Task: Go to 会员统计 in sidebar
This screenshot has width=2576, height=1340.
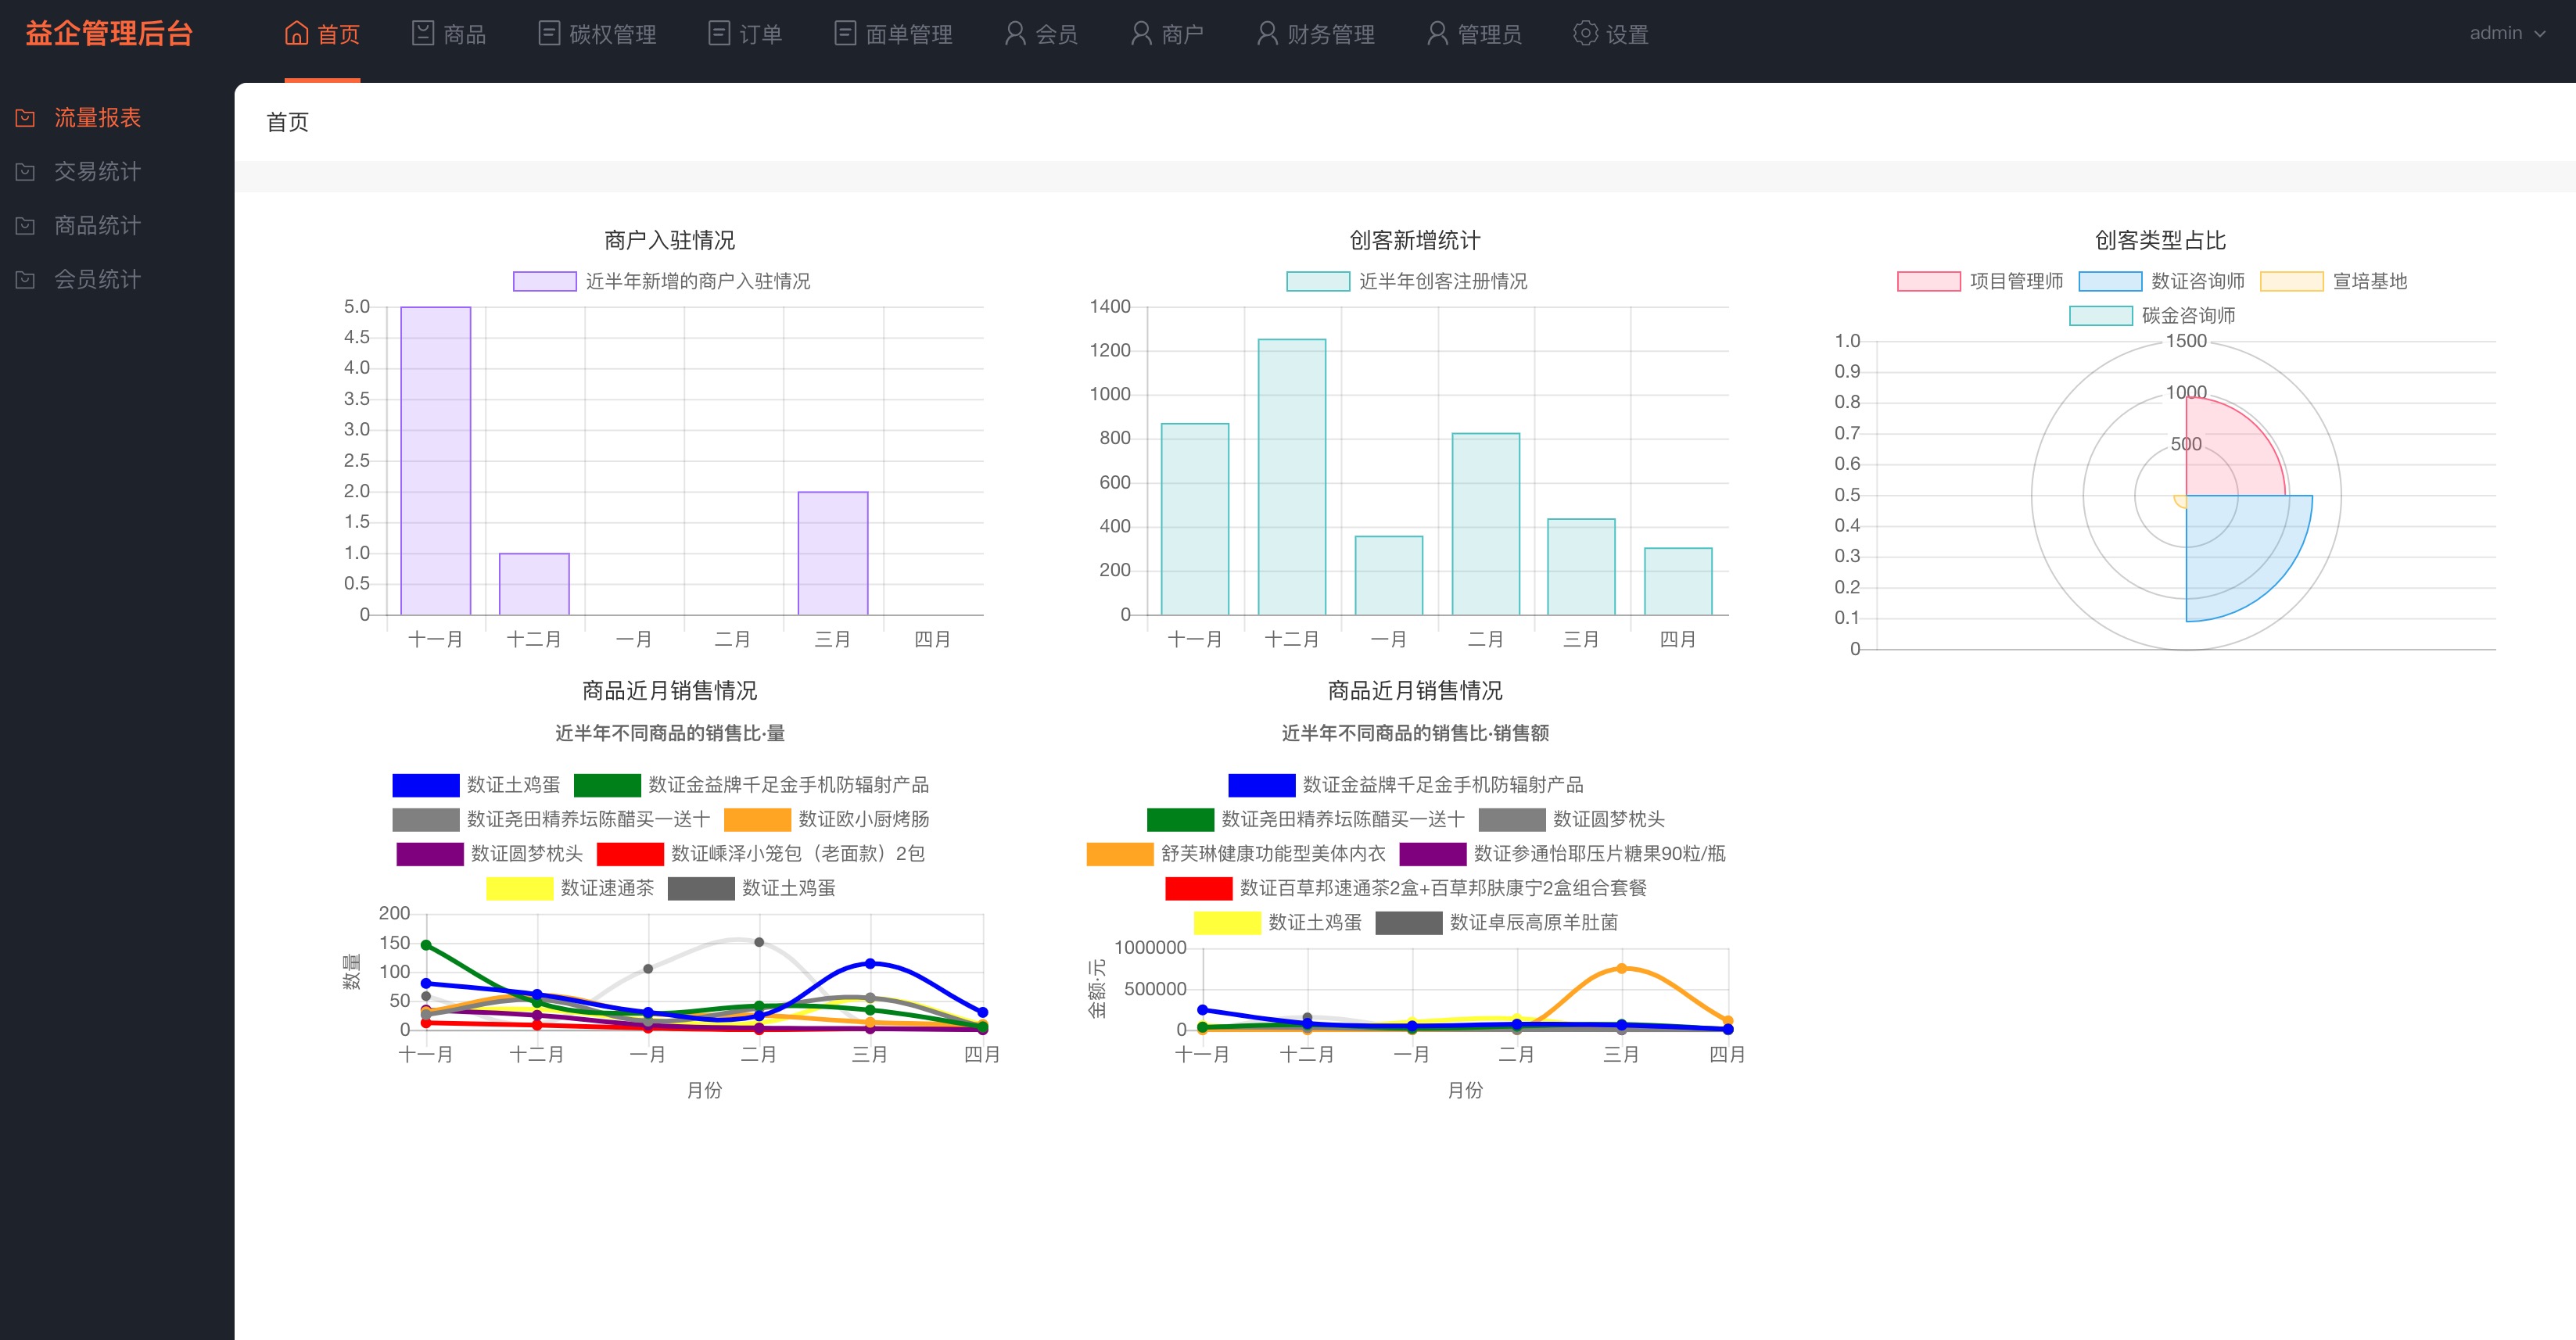Action: pyautogui.click(x=97, y=280)
